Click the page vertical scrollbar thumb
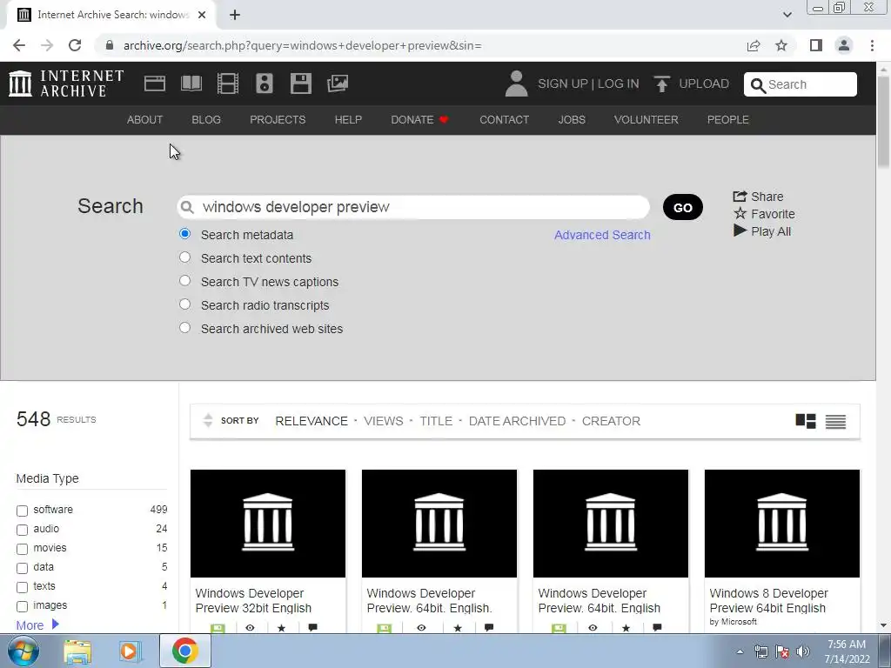This screenshot has width=891, height=668. [883, 122]
